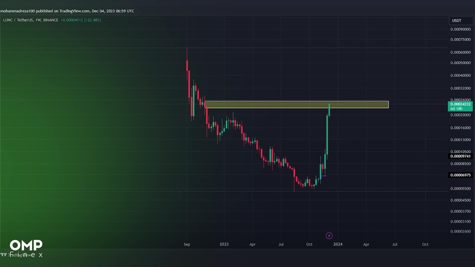Viewport: 475px width, 267px height.
Task: Click the Sep label on time axis
Action: (x=187, y=244)
